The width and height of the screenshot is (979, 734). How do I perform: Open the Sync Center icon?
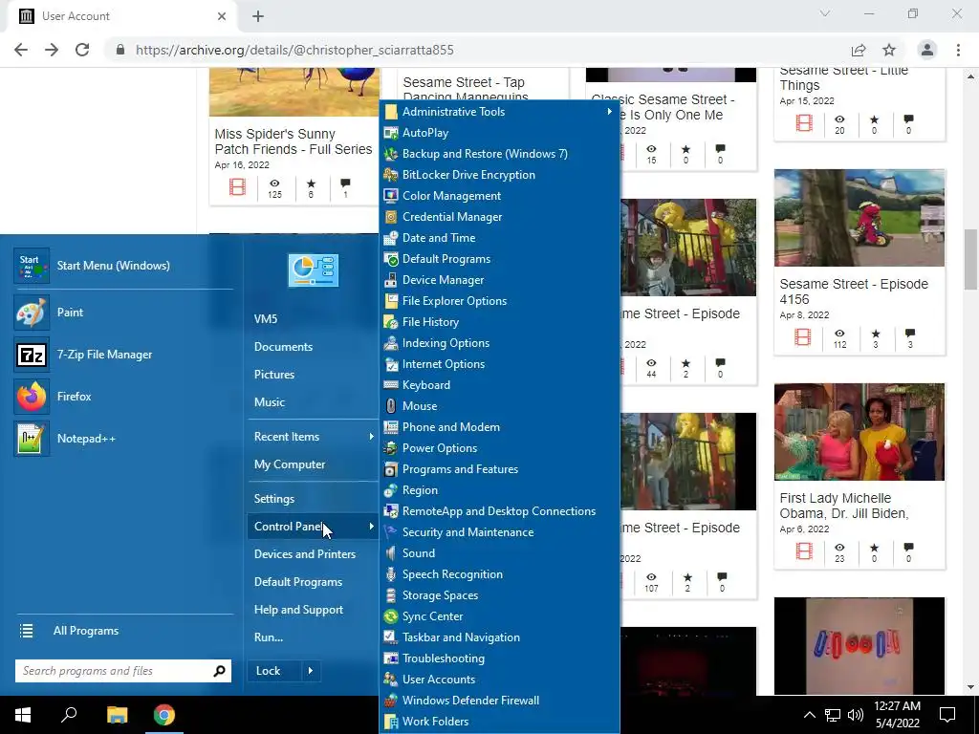point(391,616)
